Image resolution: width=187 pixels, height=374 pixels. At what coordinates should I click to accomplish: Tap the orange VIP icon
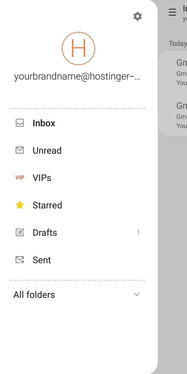20,178
